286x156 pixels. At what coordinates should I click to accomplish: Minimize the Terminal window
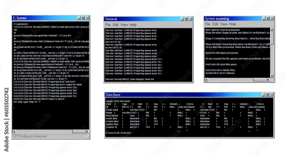click(182, 19)
